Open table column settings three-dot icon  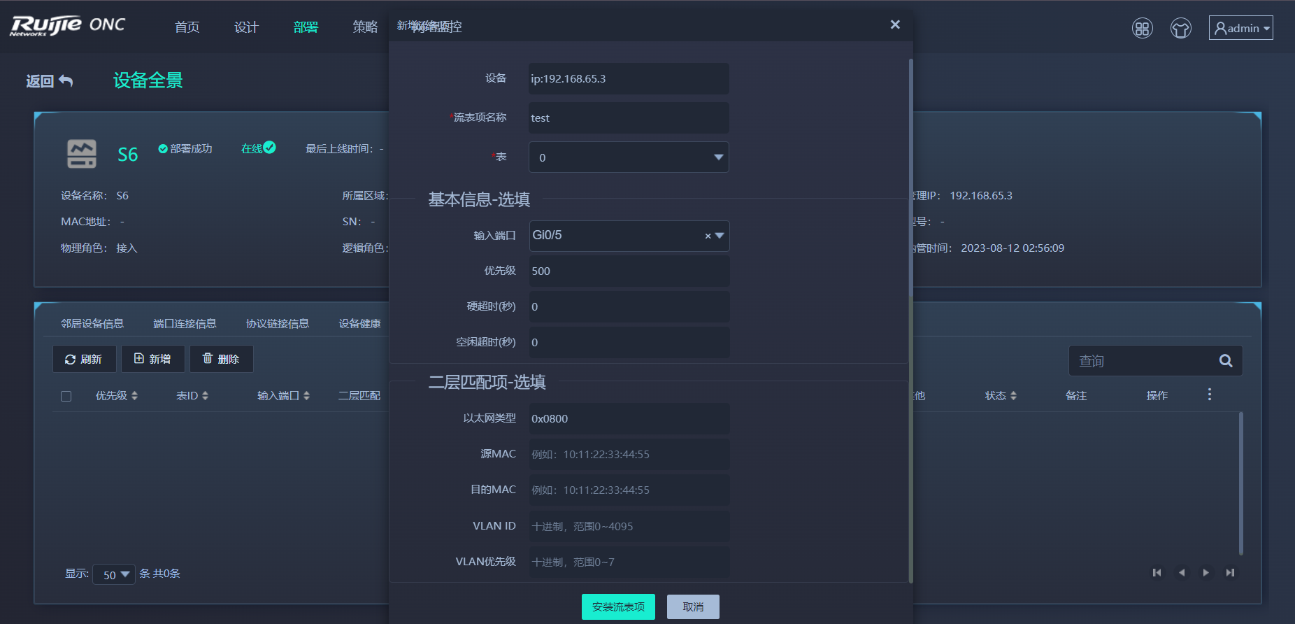coord(1209,395)
